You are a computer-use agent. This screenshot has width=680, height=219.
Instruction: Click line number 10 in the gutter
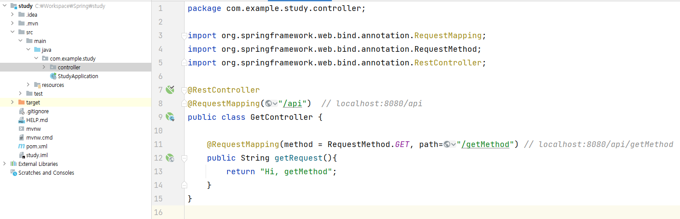coord(158,131)
